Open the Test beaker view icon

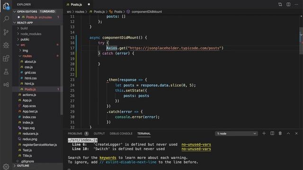pyautogui.click(x=6, y=71)
